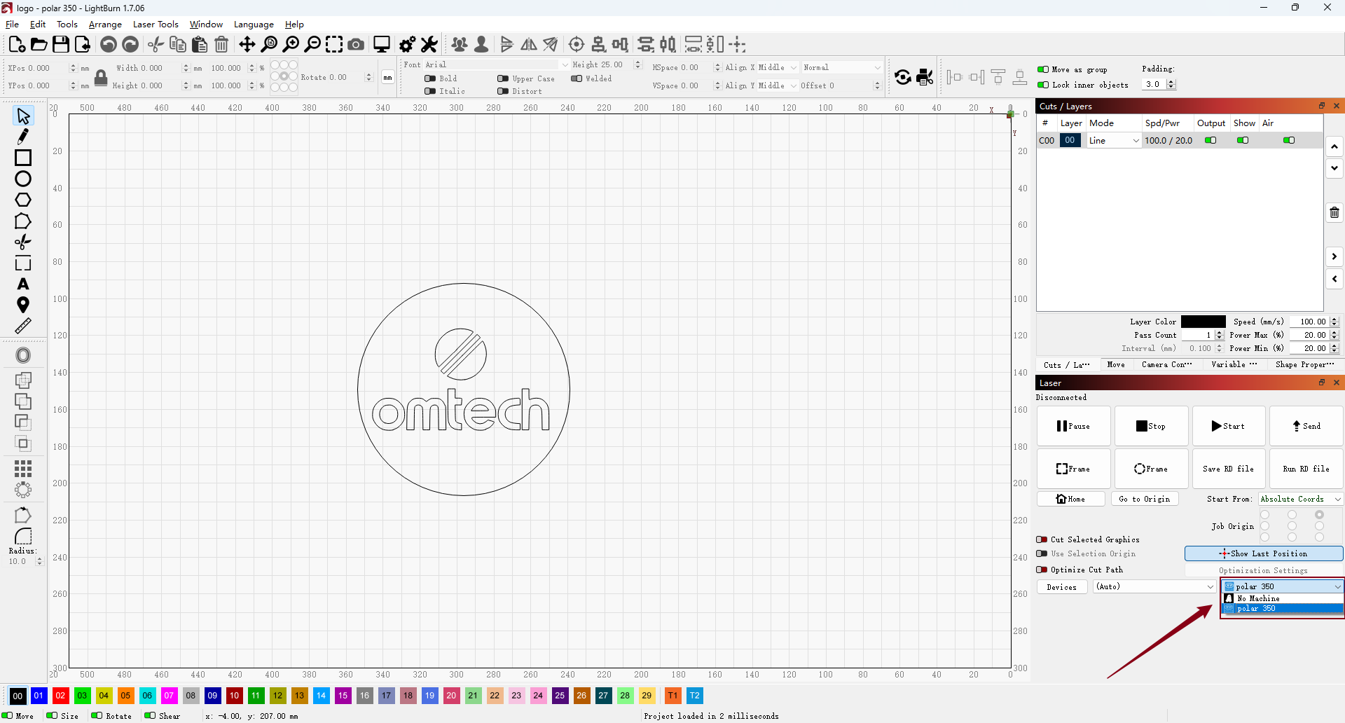
Task: Open the layer Mode dropdown showing Line
Action: click(1114, 140)
